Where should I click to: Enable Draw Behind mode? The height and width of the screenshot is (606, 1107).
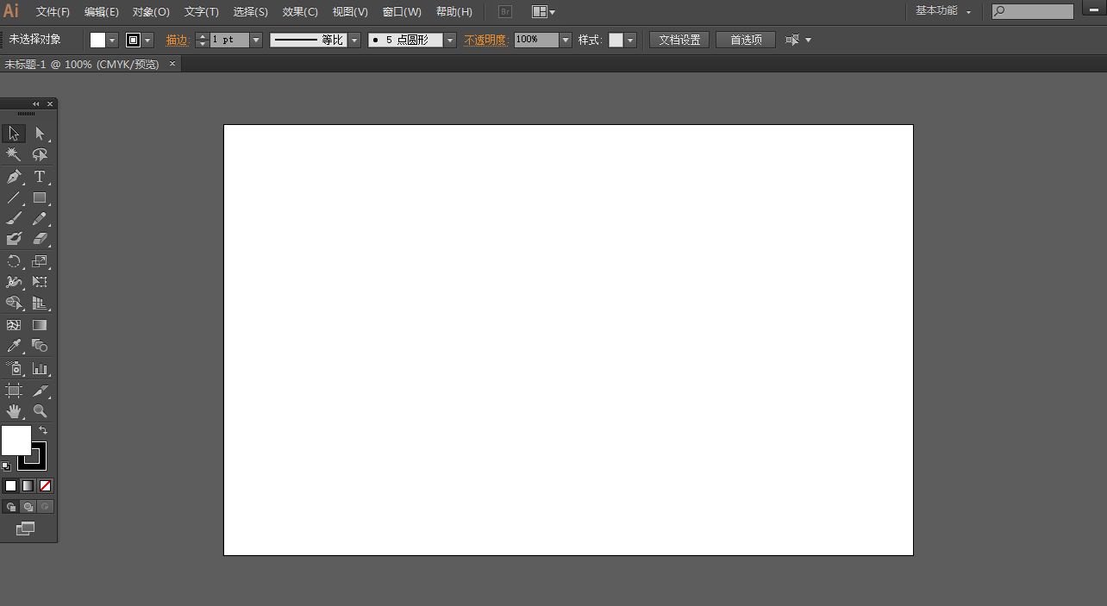(x=28, y=507)
